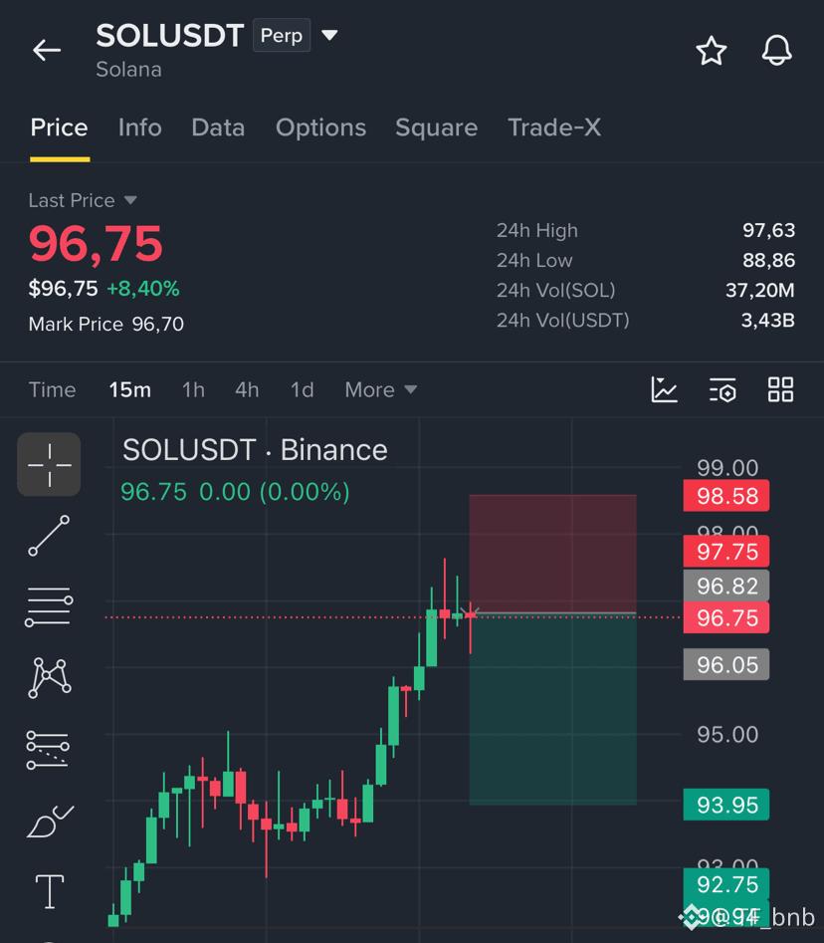Go back with the left arrow

(47, 50)
